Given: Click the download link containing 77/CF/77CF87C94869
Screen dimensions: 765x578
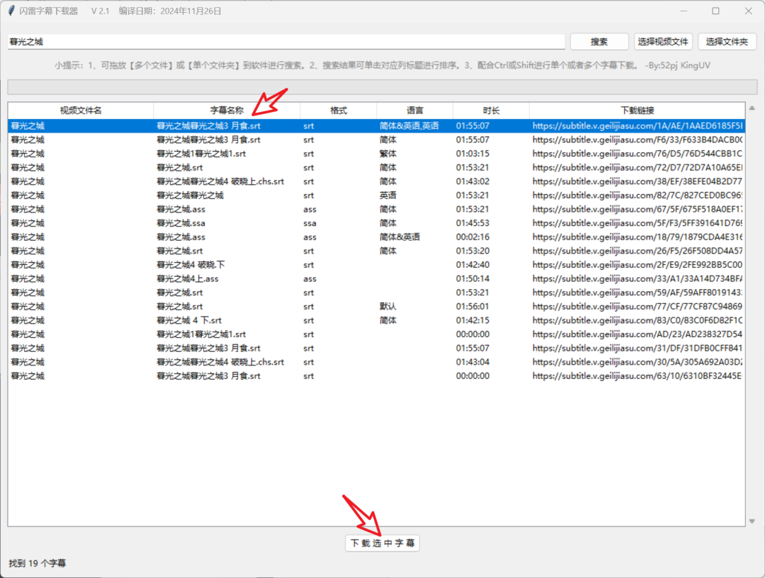Looking at the screenshot, I should 637,307.
